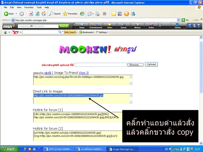Open the Help menu

point(47,7)
